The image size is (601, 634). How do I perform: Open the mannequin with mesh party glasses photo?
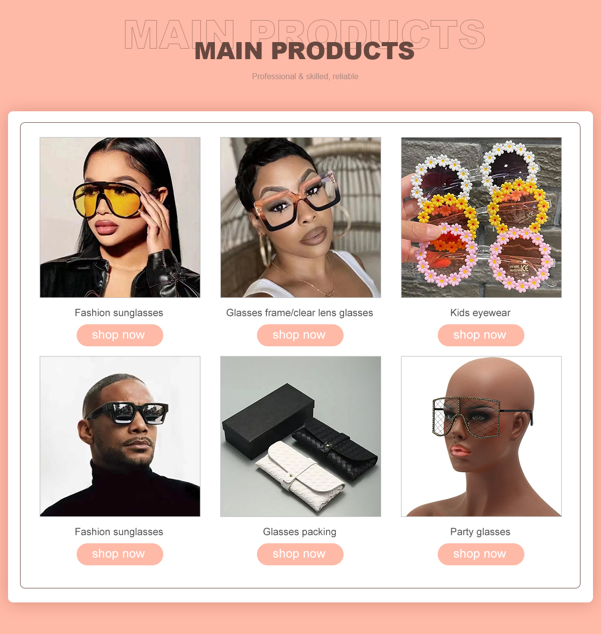(x=481, y=437)
